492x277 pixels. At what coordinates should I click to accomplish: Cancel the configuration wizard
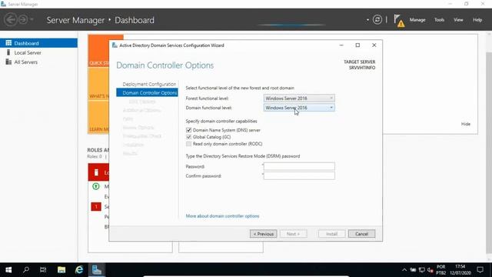tap(361, 234)
